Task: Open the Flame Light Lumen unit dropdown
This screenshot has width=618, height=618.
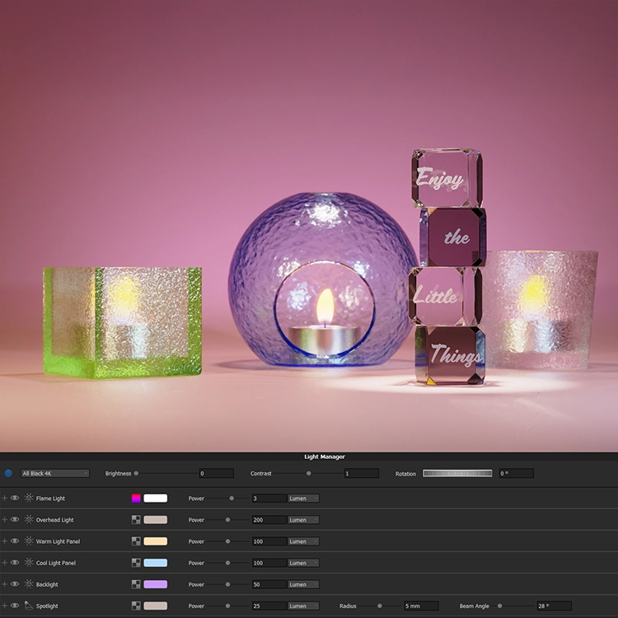Action: [303, 499]
